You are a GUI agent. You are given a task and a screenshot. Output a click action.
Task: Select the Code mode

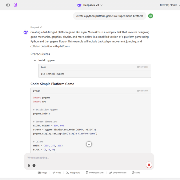click(x=57, y=173)
